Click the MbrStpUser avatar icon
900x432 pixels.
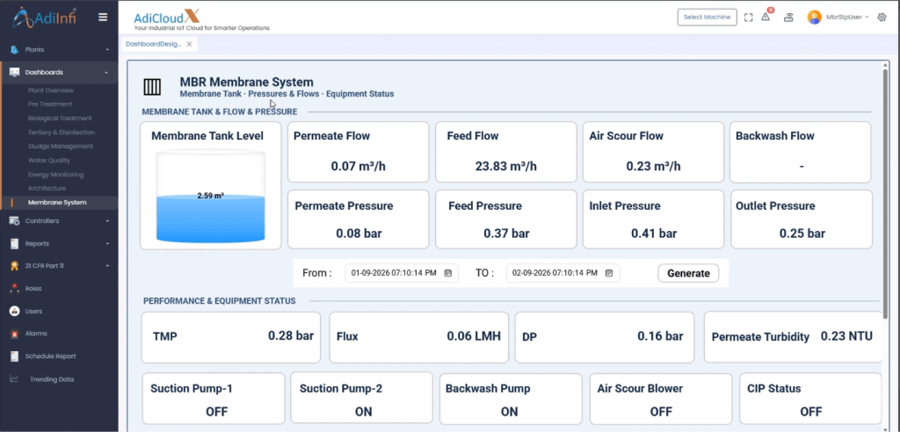click(815, 18)
